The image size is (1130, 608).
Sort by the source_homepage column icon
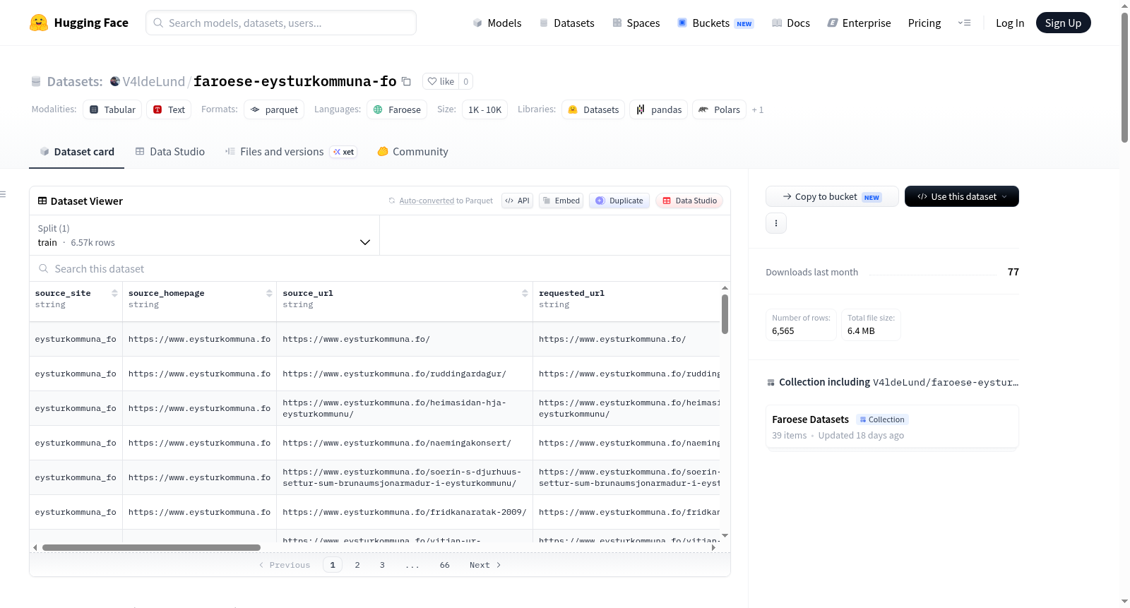click(x=269, y=293)
